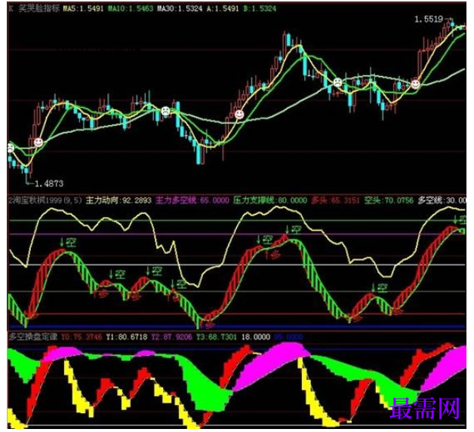474x432 pixels.
Task: Select the MA10:1.5463 readout
Action: [x=131, y=8]
